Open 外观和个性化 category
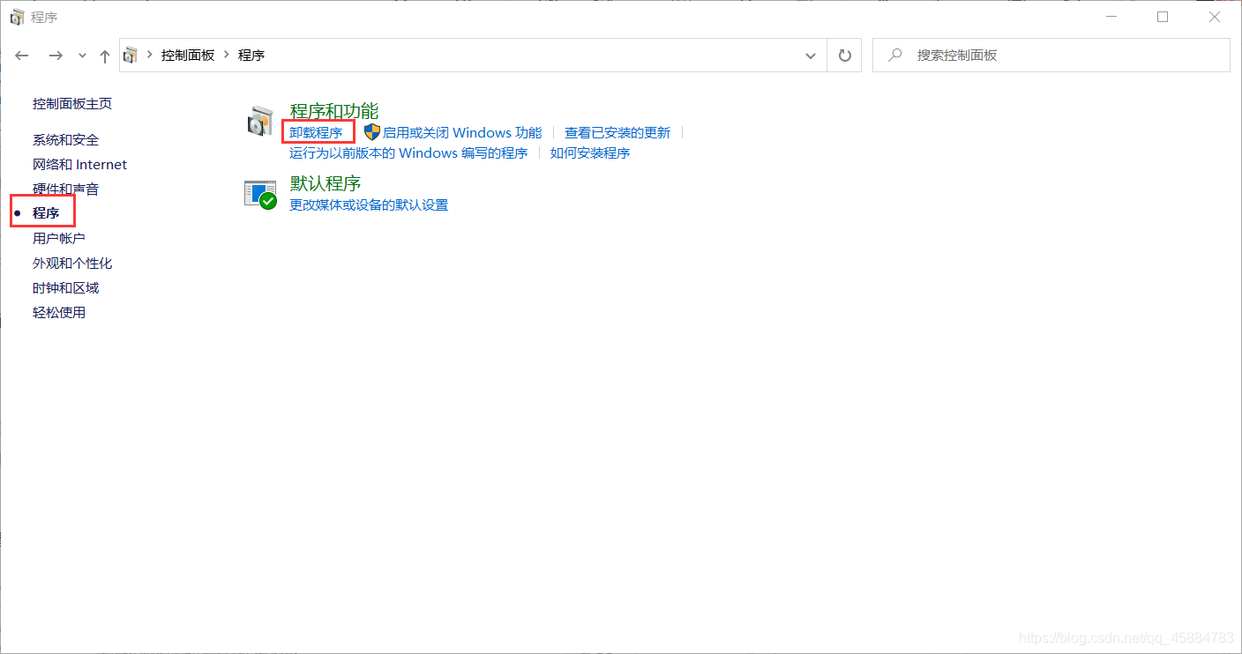The width and height of the screenshot is (1242, 654). [x=72, y=263]
